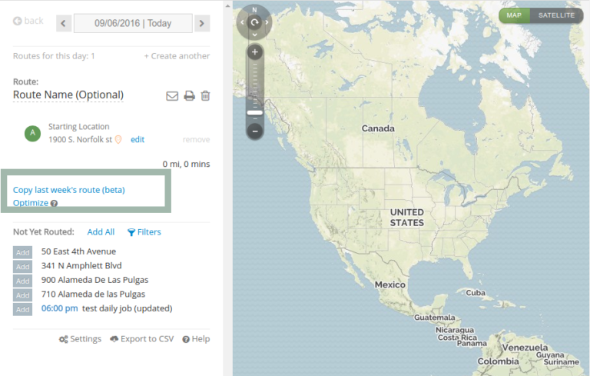Click the map zoom out minus button
590x376 pixels.
255,131
